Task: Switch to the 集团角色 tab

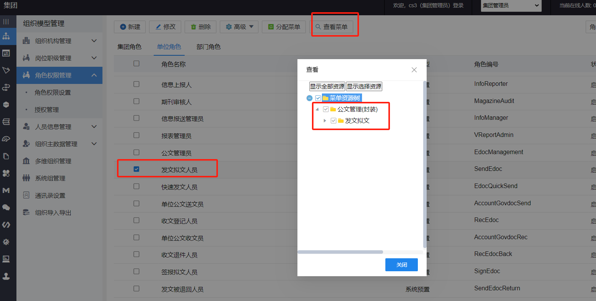Action: (x=129, y=47)
